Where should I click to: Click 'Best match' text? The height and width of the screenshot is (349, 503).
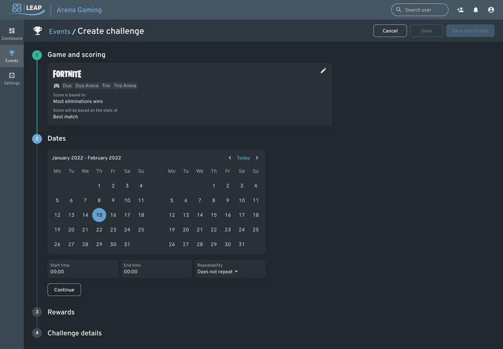65,117
